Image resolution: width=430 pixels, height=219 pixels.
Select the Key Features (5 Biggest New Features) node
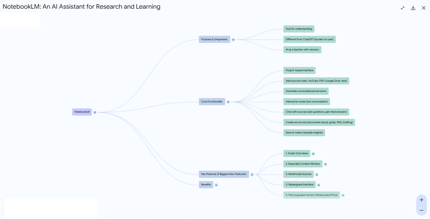pos(224,174)
